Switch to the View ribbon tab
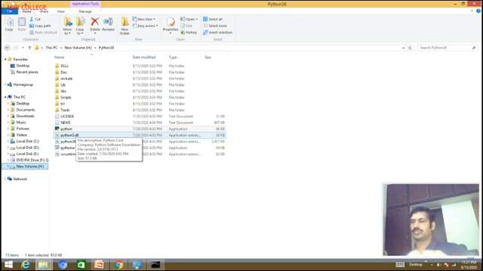Image resolution: width=483 pixels, height=271 pixels. [61, 11]
